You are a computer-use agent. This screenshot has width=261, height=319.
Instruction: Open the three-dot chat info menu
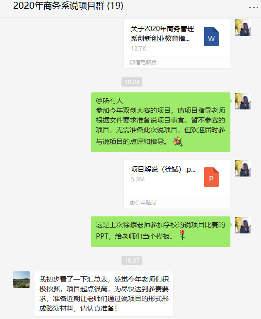click(254, 7)
